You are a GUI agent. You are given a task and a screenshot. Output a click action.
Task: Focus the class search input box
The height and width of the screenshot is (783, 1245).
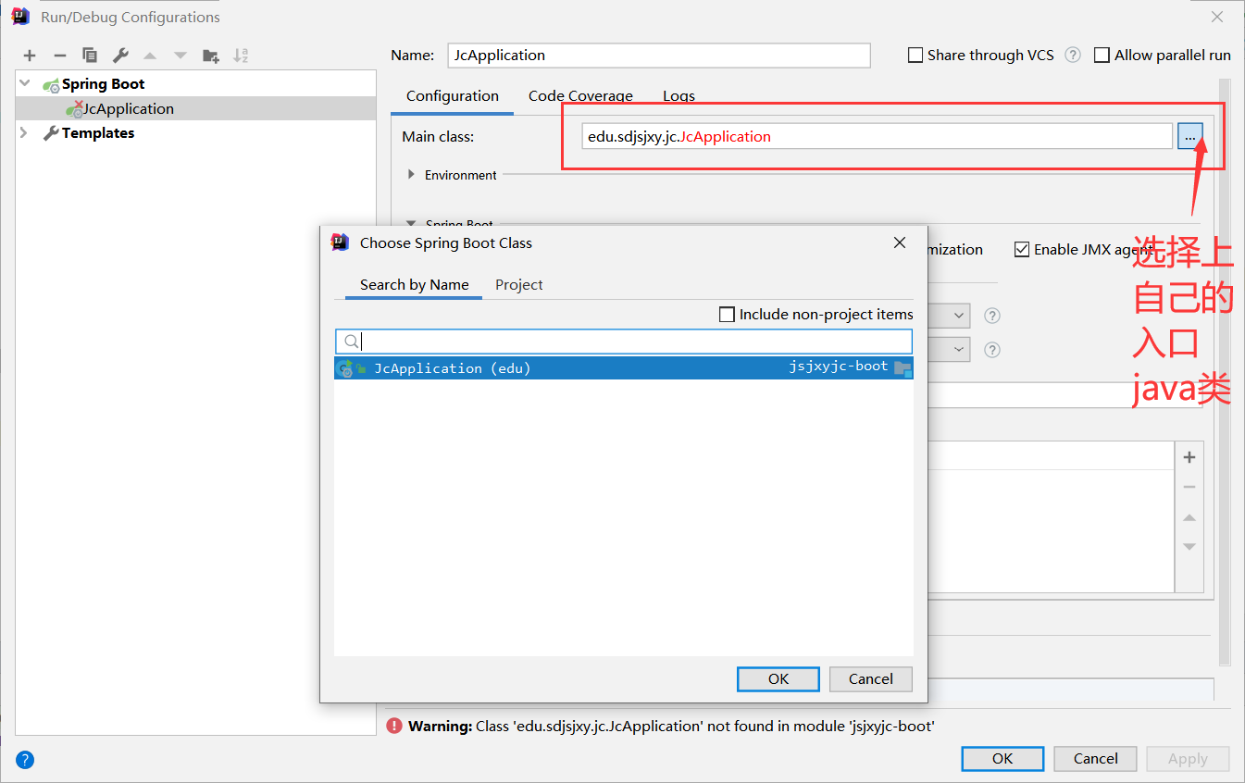click(624, 342)
